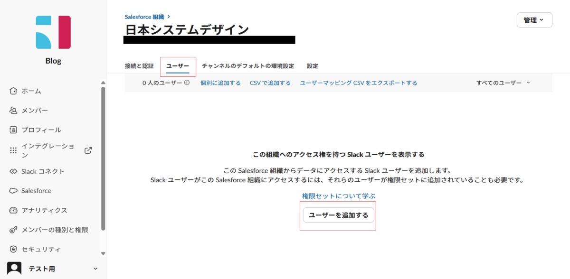Click the 日本システムデザイン heading

point(187,29)
